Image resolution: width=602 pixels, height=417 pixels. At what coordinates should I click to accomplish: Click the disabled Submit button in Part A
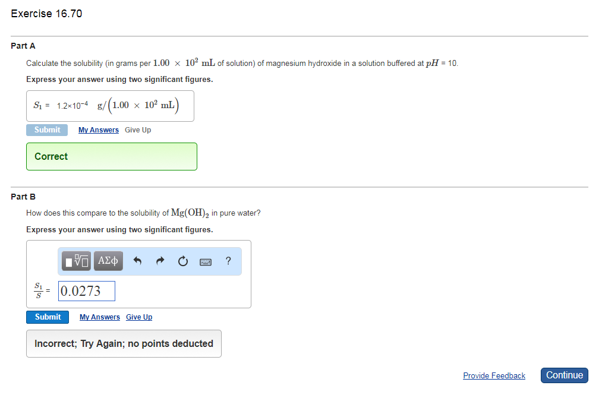[47, 129]
